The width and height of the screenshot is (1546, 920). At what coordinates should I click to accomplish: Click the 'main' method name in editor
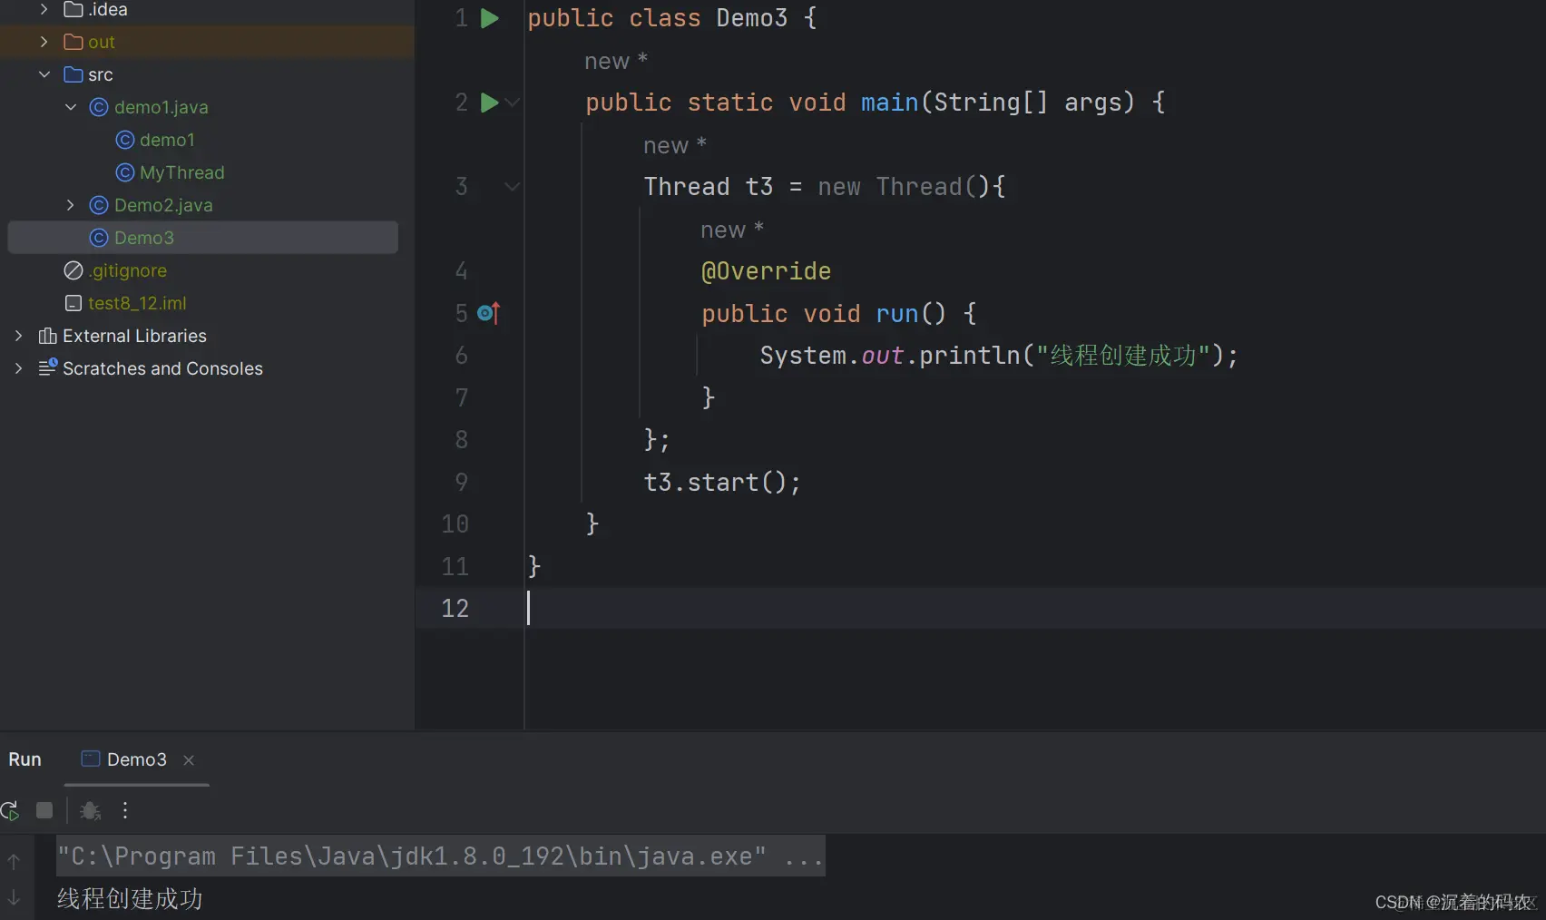point(889,103)
